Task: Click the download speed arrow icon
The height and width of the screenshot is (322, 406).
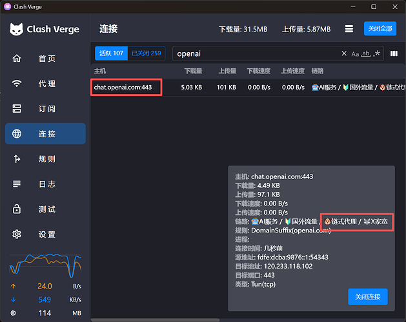Action: click(x=13, y=299)
